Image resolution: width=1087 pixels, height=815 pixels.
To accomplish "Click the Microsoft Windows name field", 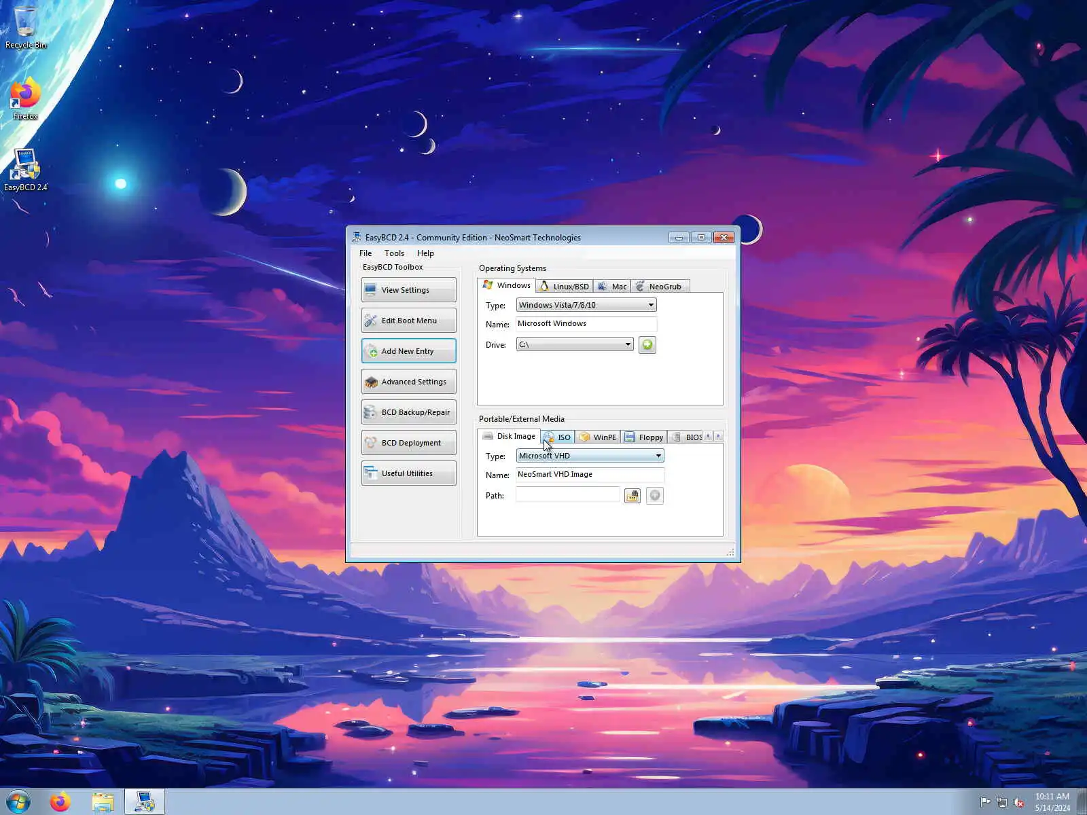I will (586, 324).
